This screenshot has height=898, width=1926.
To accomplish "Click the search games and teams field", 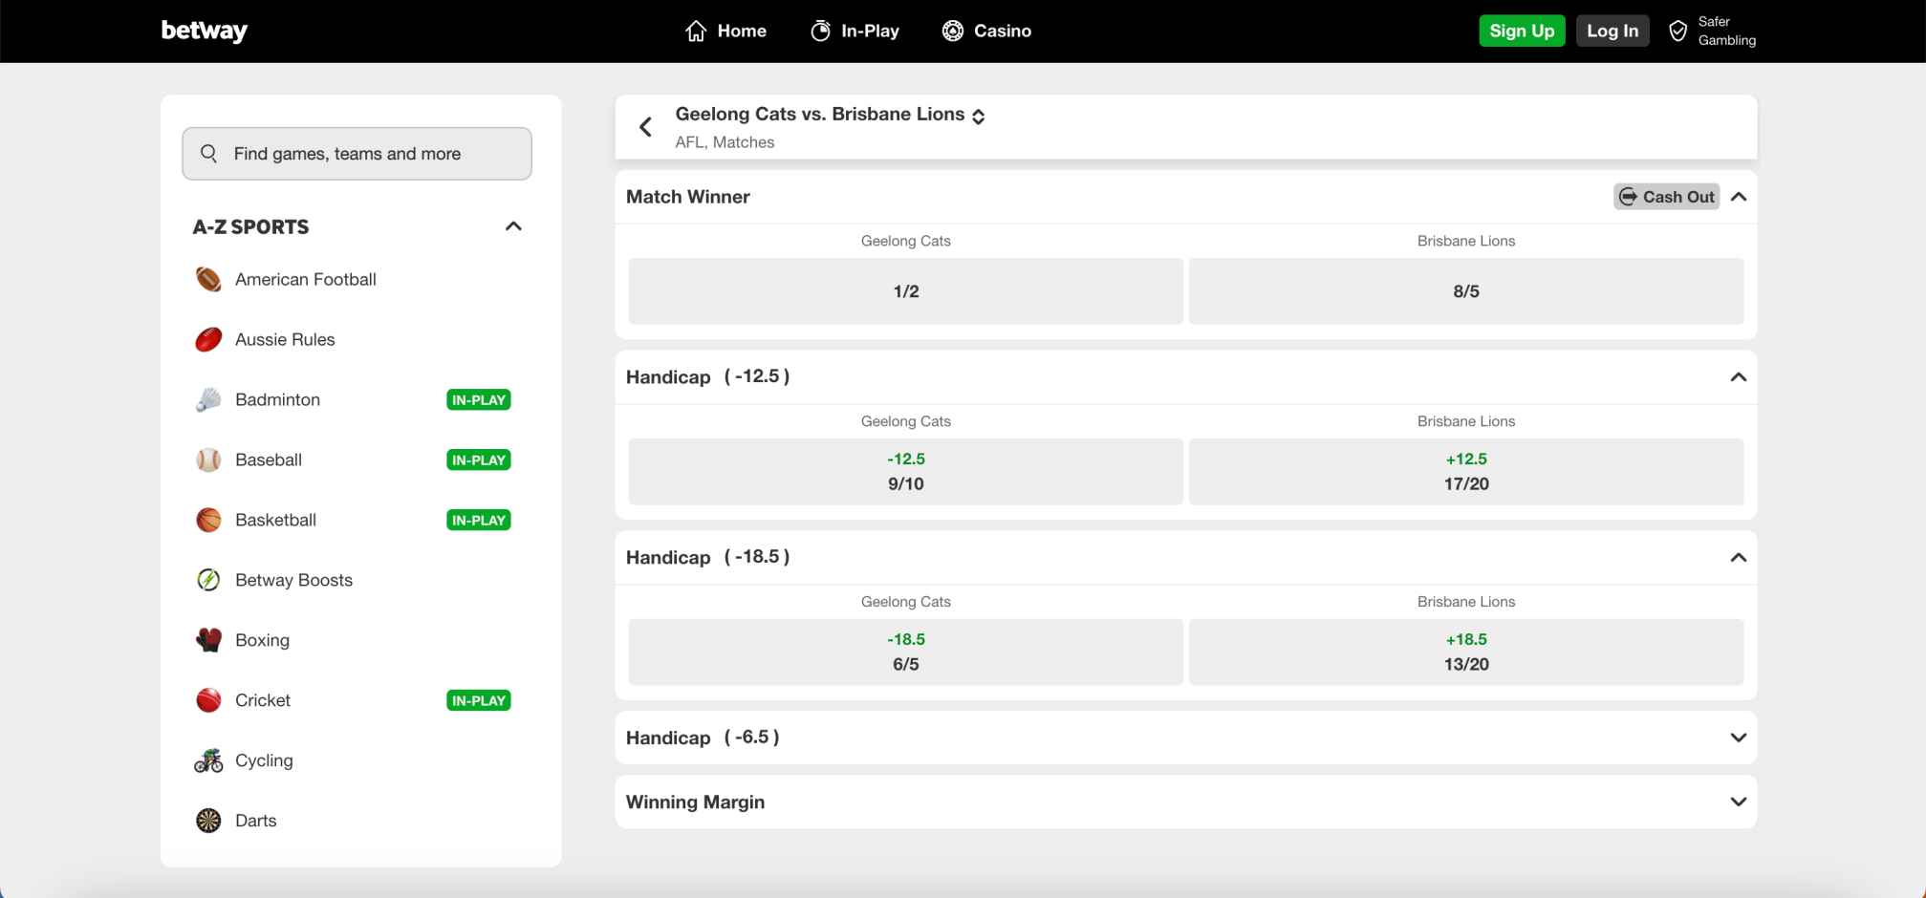I will 357,154.
